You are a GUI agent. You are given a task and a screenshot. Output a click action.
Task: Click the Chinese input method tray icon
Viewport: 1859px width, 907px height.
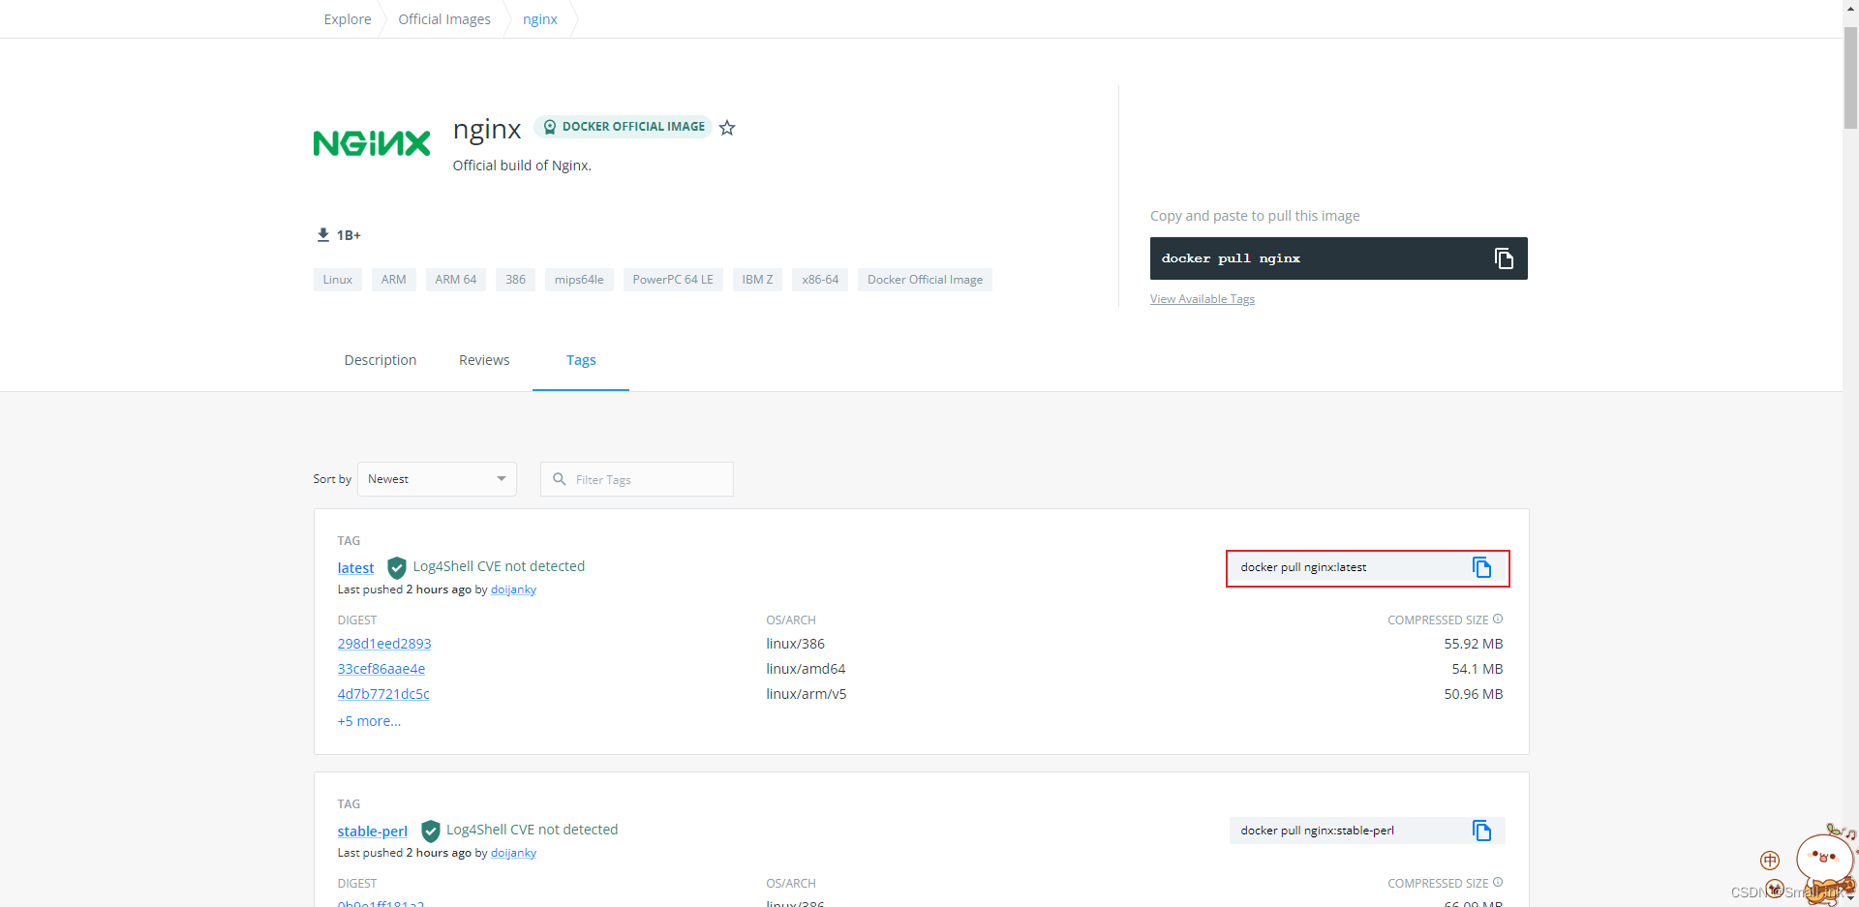[1770, 861]
